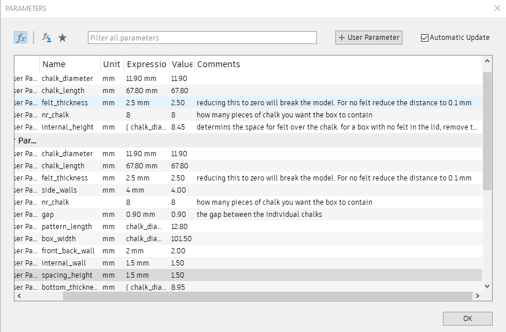Edit the "2 mm" expression cell

(x=135, y=251)
